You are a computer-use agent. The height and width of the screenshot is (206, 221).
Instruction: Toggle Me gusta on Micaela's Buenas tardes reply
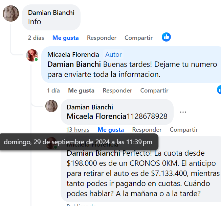coord(81,91)
